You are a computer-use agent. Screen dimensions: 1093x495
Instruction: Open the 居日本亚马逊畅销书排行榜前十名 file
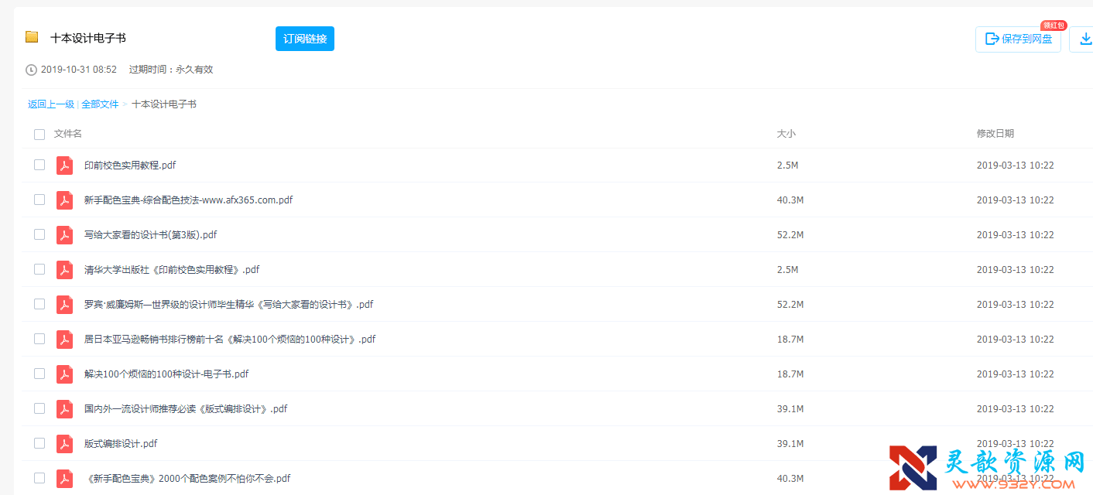[x=230, y=340]
